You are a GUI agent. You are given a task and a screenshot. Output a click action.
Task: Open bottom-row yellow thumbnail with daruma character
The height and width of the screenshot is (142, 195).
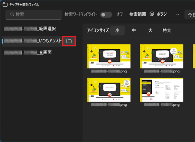109,90
